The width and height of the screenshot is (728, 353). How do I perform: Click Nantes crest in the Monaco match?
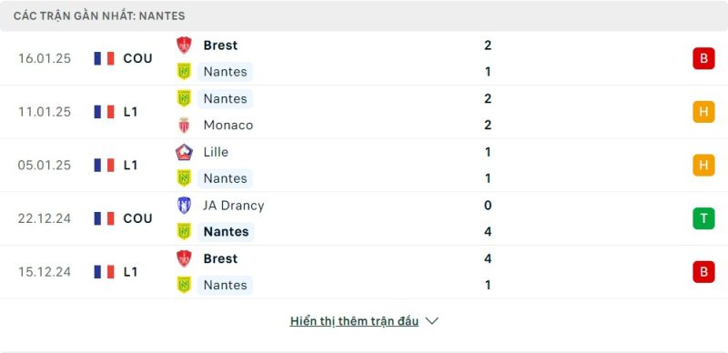tap(185, 98)
